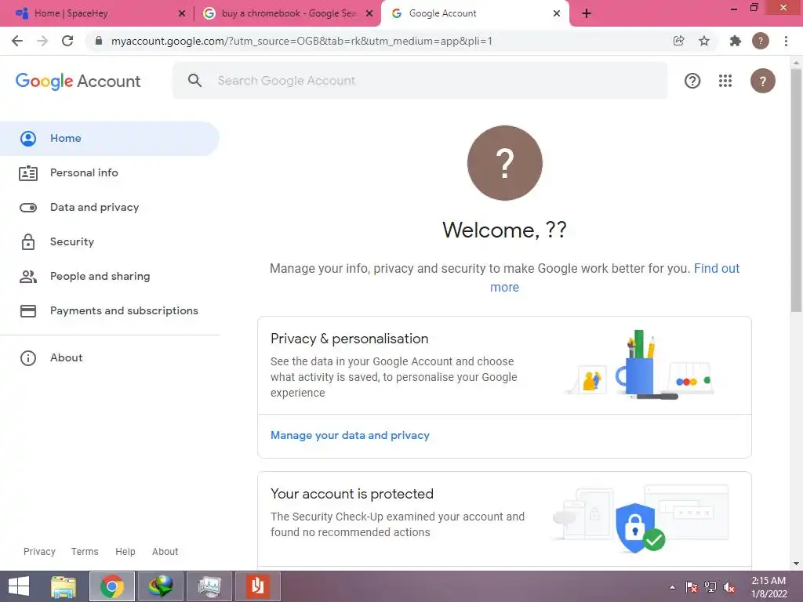803x602 pixels.
Task: Click the Google Account logo
Action: (x=78, y=81)
